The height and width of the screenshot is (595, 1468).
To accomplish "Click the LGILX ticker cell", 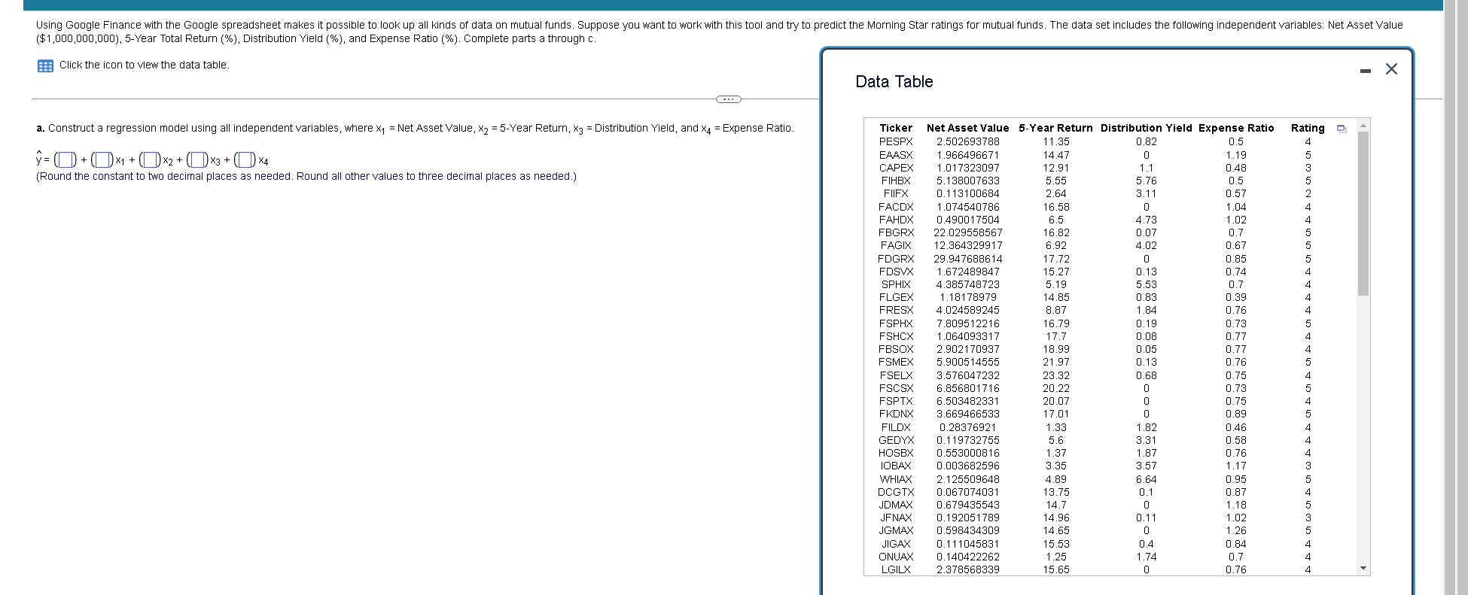I will click(x=896, y=569).
